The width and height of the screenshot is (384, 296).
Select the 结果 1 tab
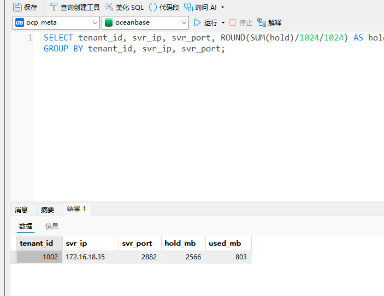[76, 209]
